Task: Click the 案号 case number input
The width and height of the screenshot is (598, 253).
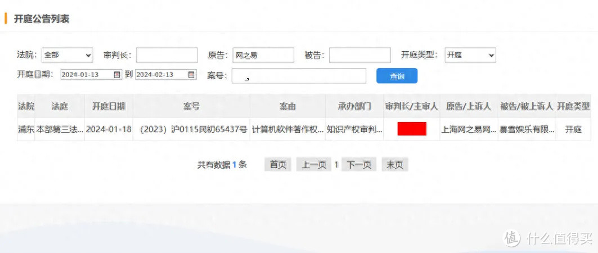Action: pos(299,76)
